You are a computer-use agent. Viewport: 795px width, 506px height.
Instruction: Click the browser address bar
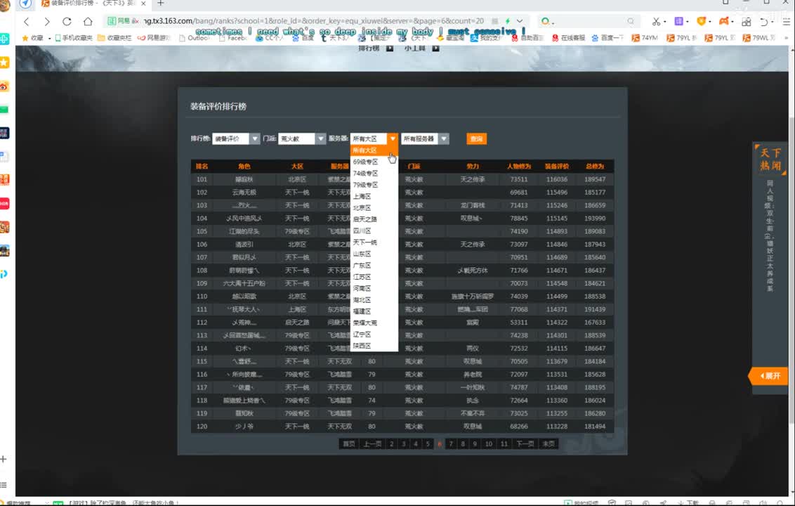point(316,21)
